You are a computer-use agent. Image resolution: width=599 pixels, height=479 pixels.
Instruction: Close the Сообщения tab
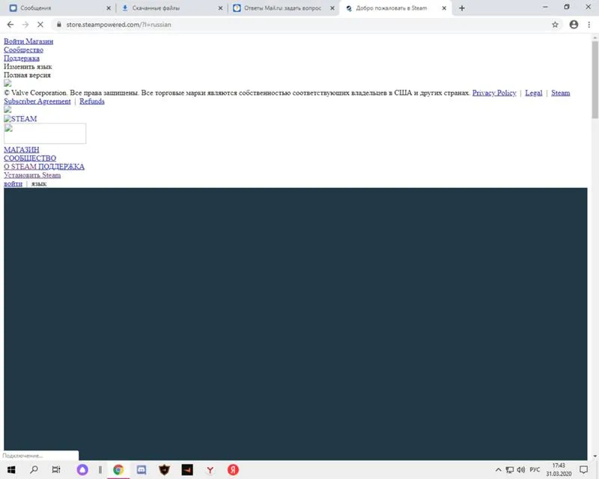pos(109,8)
